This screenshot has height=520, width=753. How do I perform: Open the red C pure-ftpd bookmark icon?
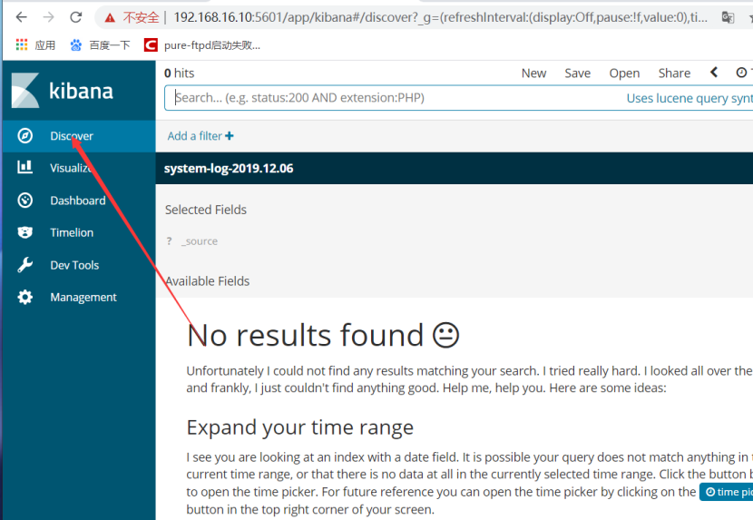pos(151,45)
